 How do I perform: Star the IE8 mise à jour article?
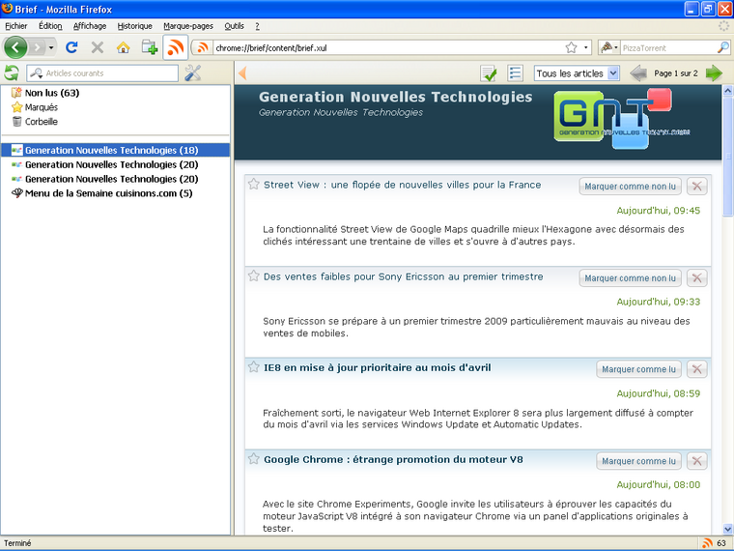click(x=254, y=367)
